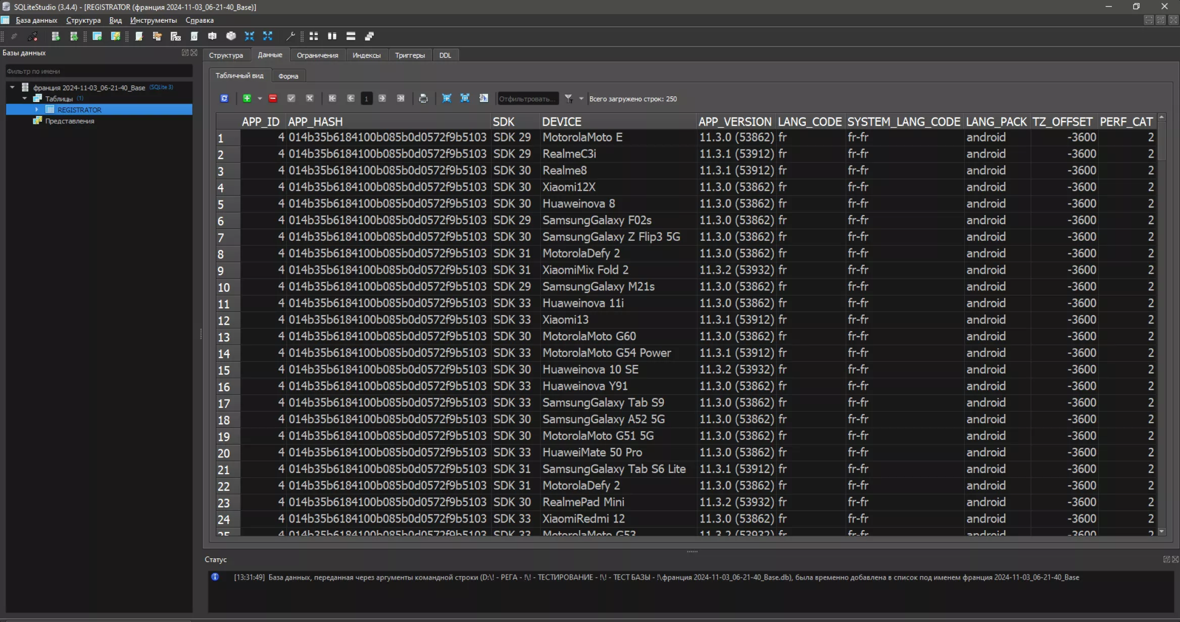This screenshot has width=1180, height=622.
Task: Tile windows horizontally with two-row icon
Action: point(351,36)
